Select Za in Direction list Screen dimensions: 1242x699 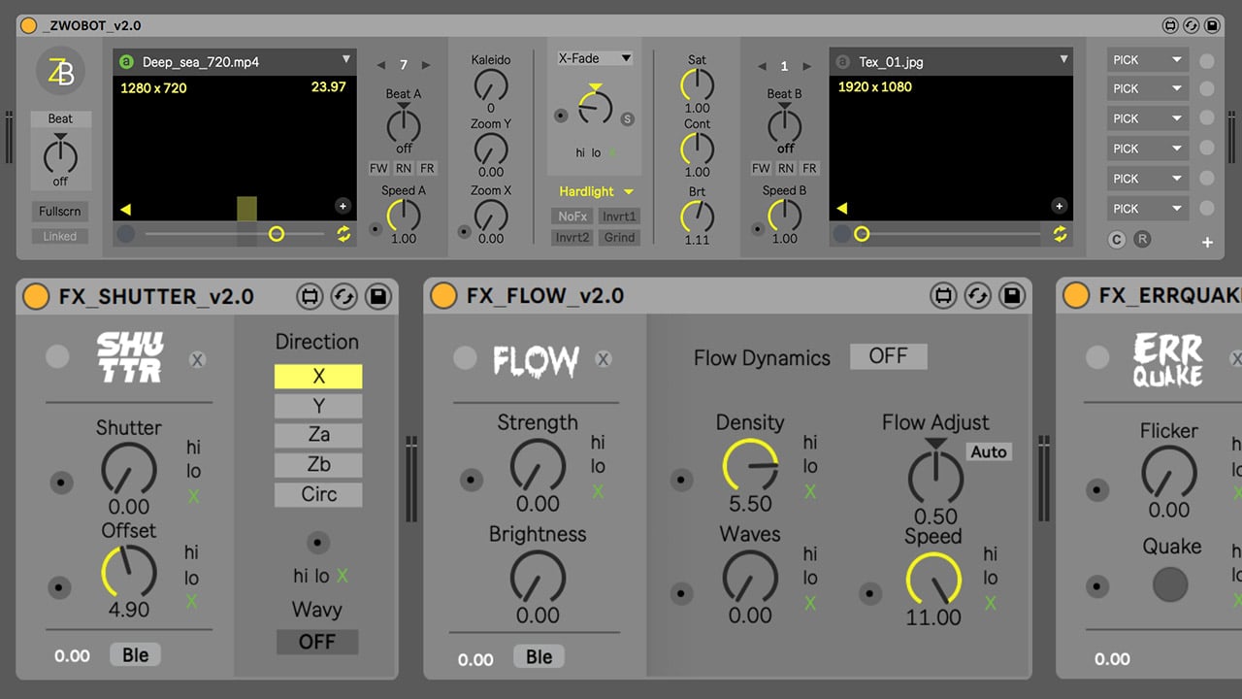pos(318,435)
